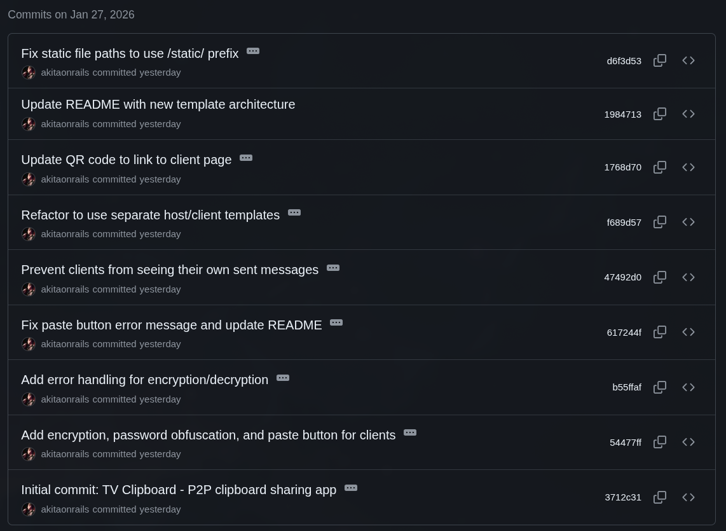This screenshot has height=531, width=726.
Task: Copy the full SHA of commit d6f3d53
Action: point(660,60)
